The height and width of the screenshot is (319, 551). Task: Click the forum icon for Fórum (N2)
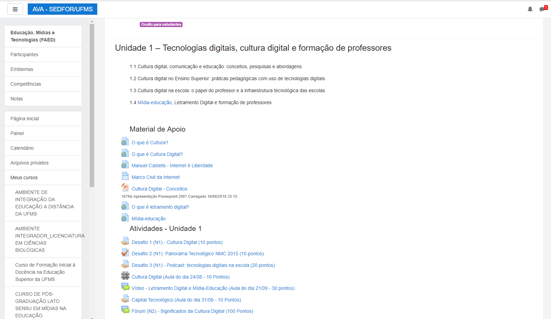125,310
